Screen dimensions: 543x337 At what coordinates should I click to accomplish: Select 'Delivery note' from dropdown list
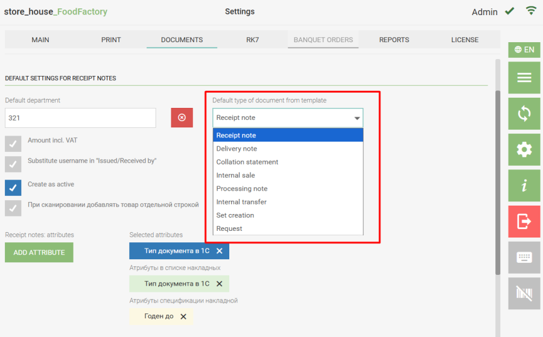[x=237, y=149]
